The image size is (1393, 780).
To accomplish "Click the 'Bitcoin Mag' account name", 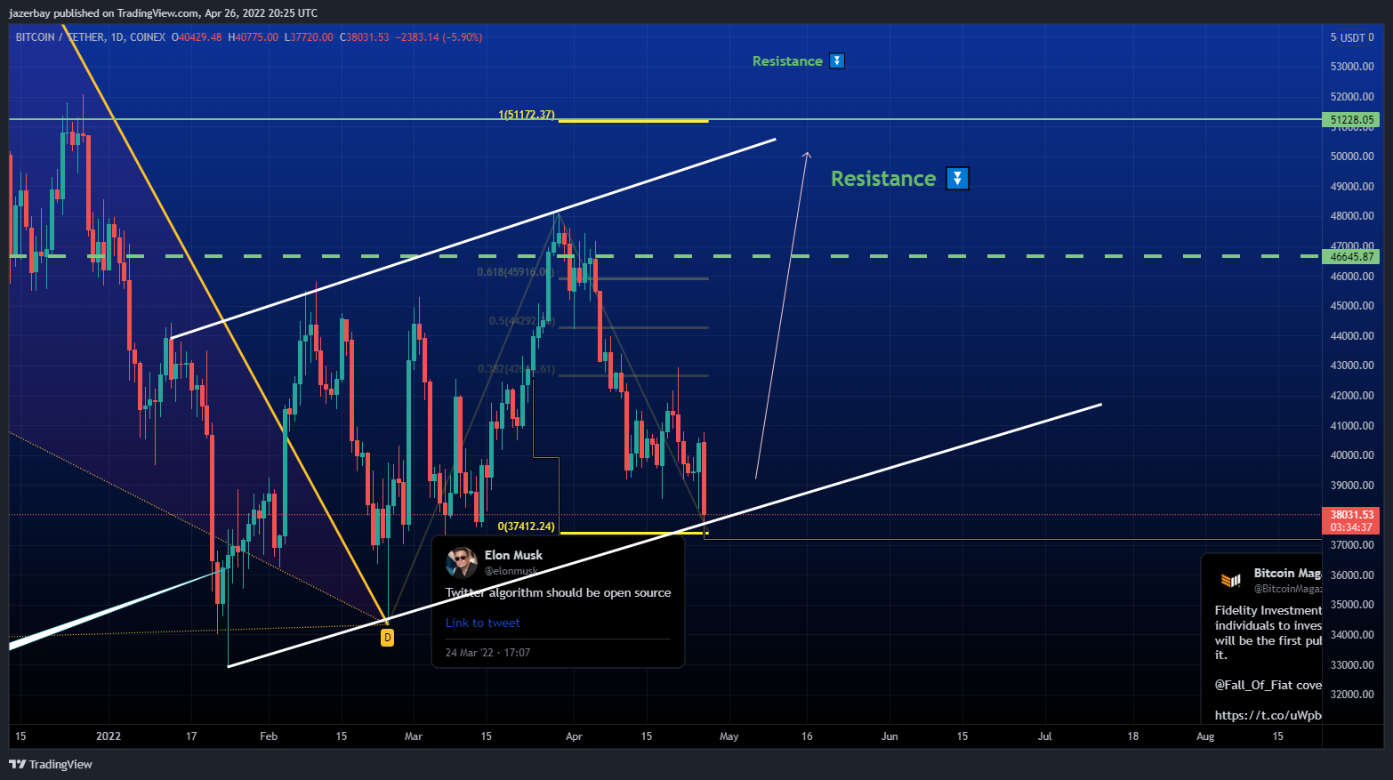I will [1287, 573].
